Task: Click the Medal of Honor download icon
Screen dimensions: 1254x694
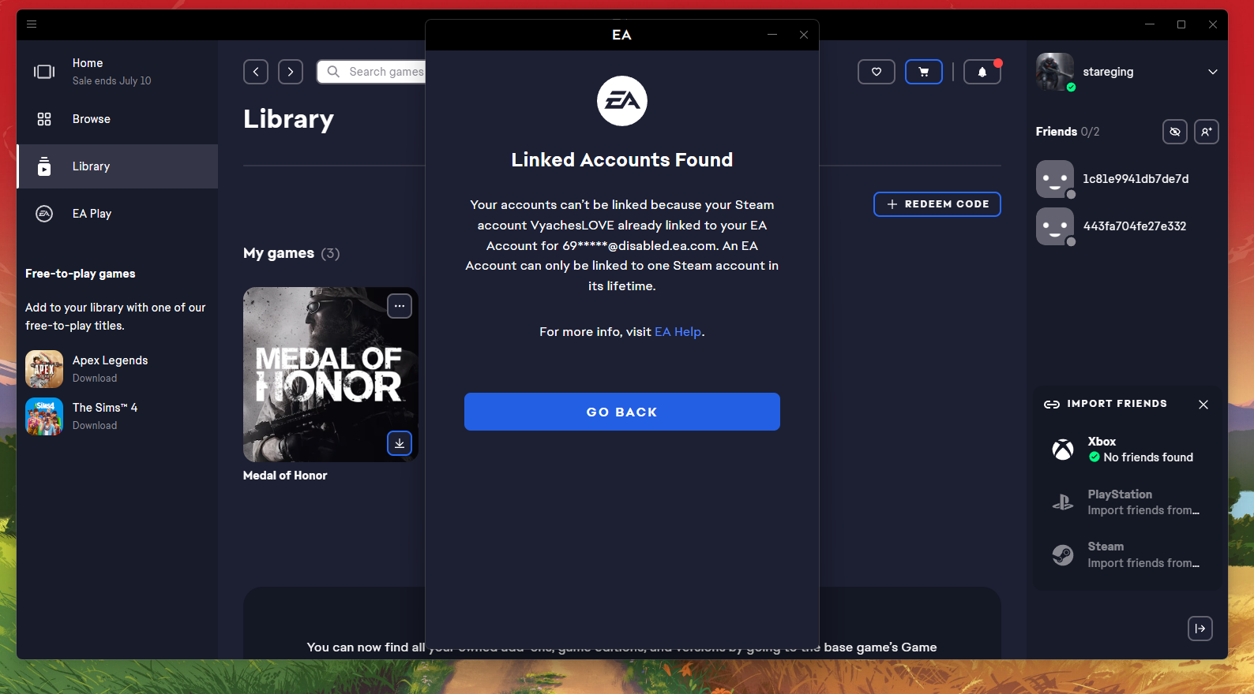Action: point(400,443)
